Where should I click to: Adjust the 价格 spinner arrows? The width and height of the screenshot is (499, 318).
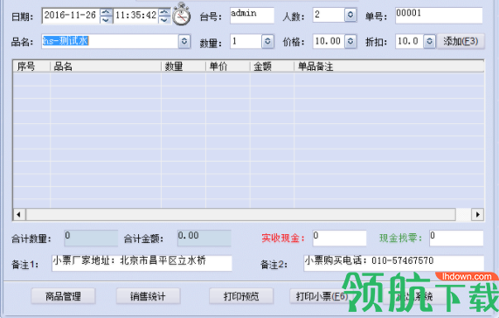coord(350,41)
